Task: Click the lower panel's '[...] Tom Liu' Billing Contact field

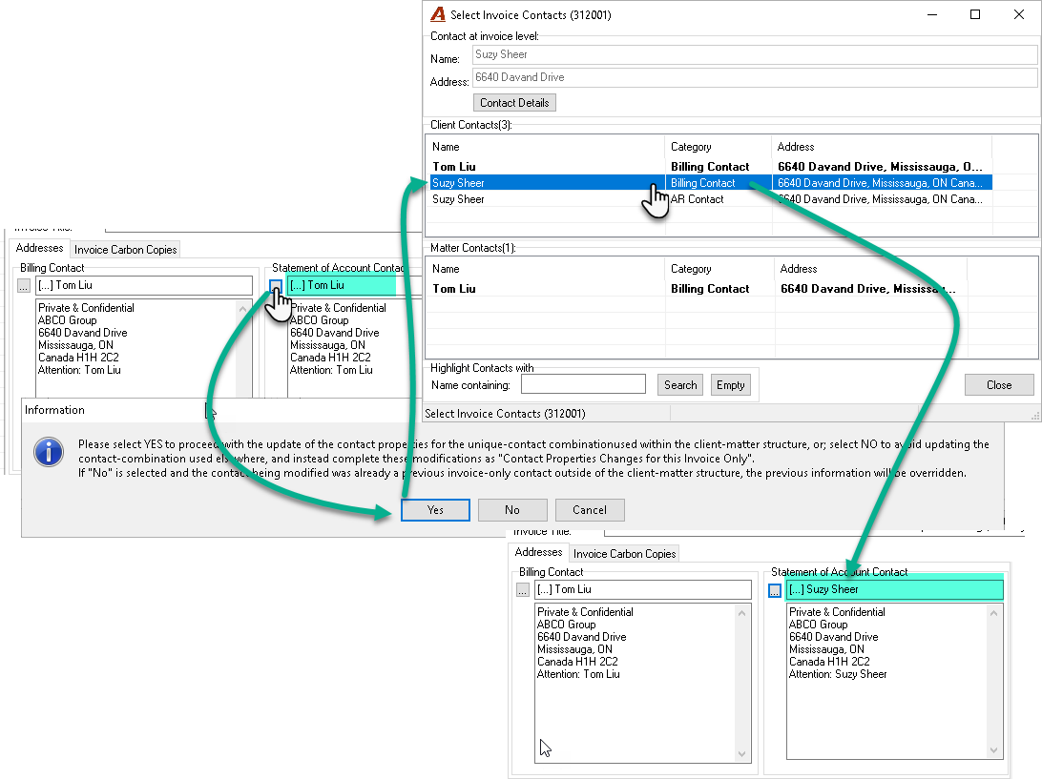Action: click(x=643, y=589)
